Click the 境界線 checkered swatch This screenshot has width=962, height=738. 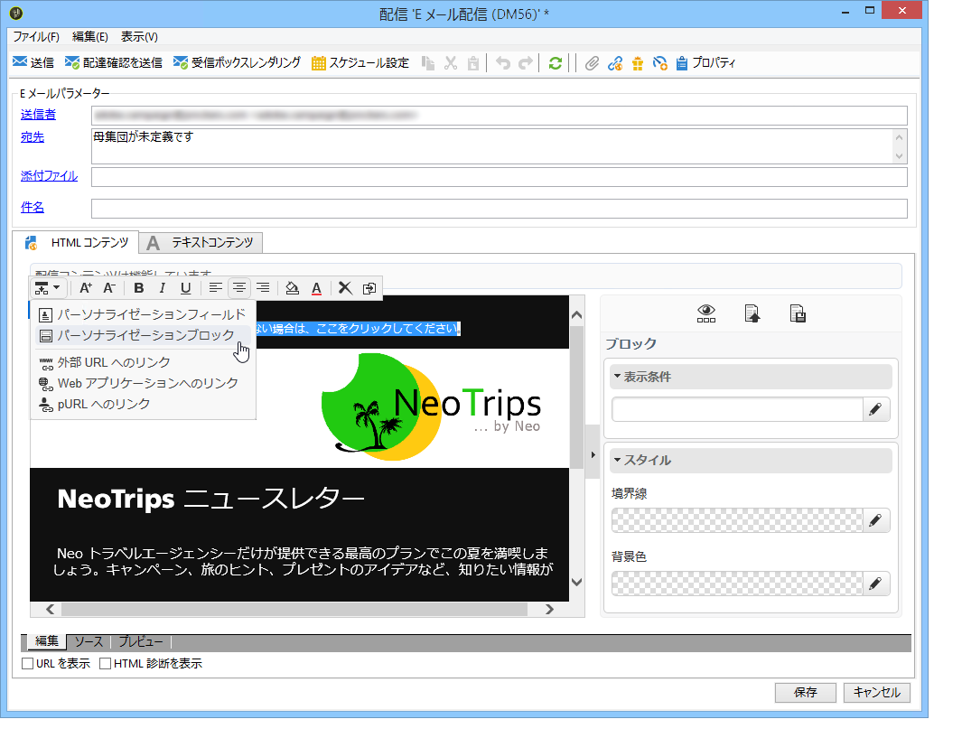point(737,521)
